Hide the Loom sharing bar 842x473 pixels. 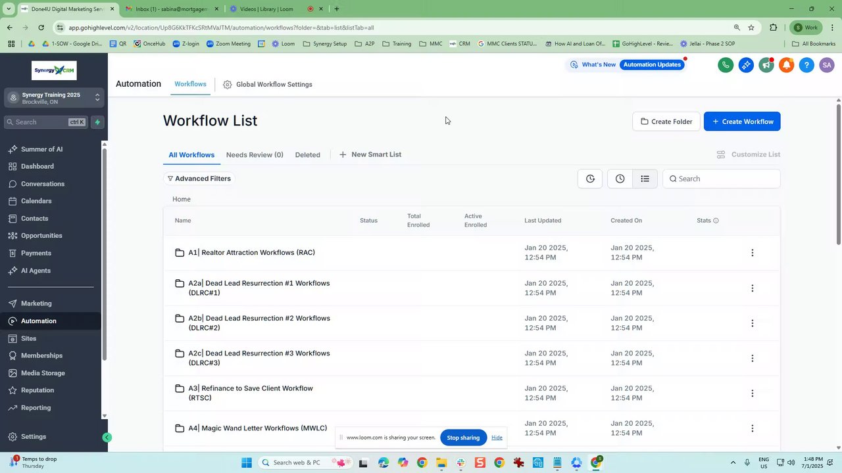click(497, 438)
